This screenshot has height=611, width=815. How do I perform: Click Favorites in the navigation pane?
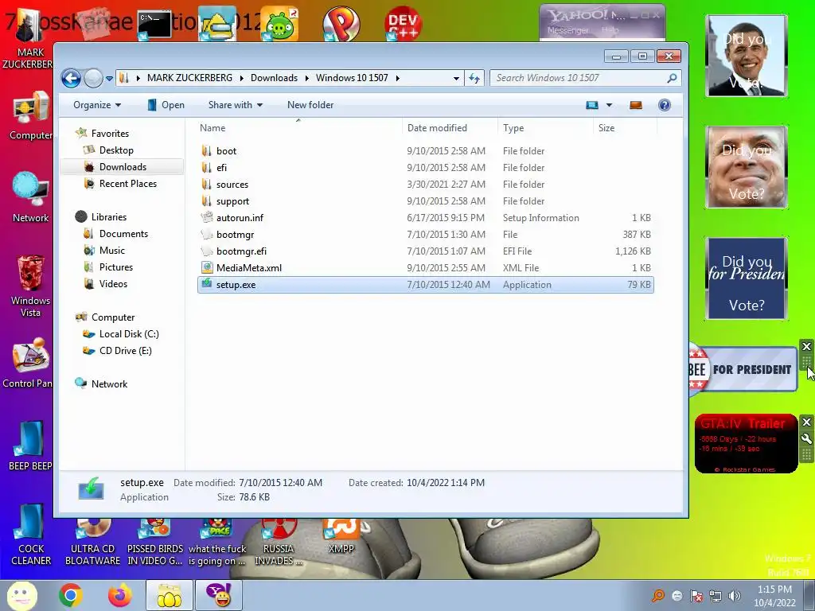[x=110, y=134]
